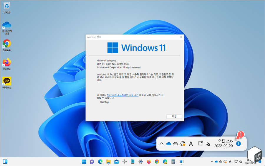The image size is (265, 166).
Task: Click the Microsoft Windows text line
Action: (106, 60)
